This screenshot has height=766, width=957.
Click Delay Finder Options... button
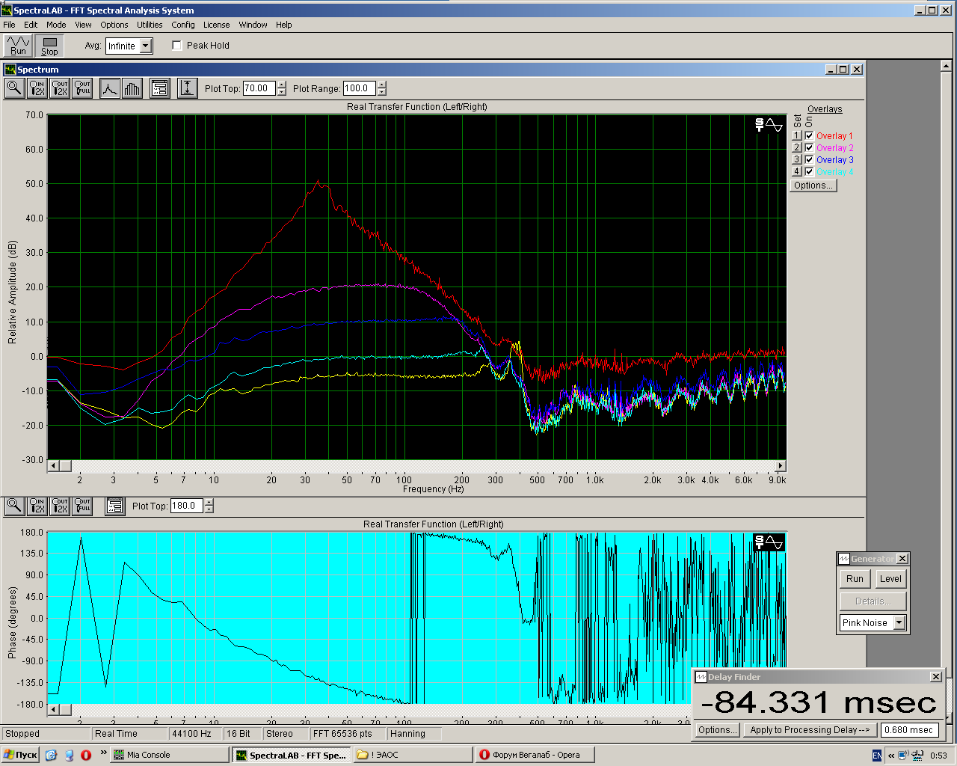click(718, 730)
